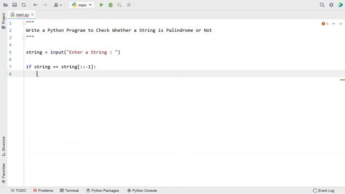Click fold end marker at line 3
This screenshot has width=345, height=194.
coord(24,38)
